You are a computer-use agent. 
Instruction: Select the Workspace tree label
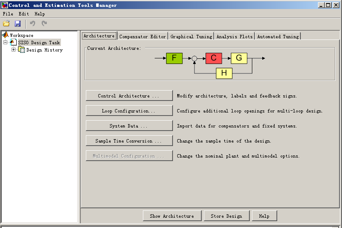tap(21, 35)
